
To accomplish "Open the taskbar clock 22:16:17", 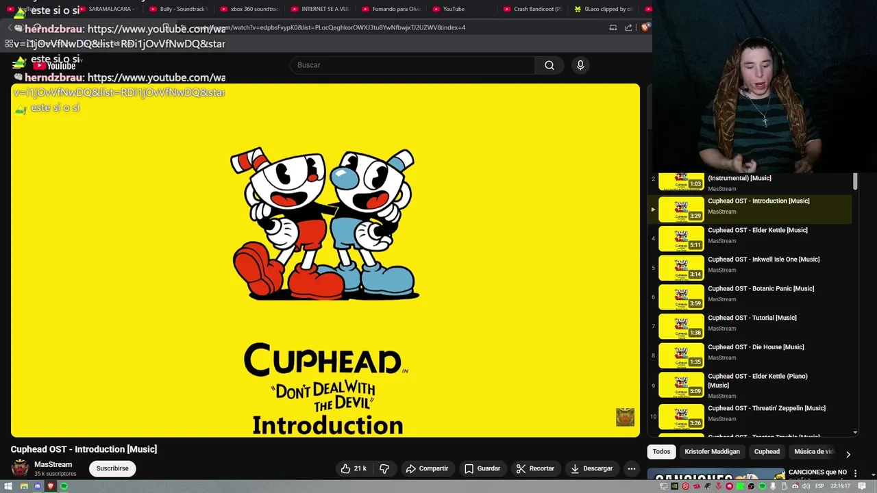I will pos(840,486).
